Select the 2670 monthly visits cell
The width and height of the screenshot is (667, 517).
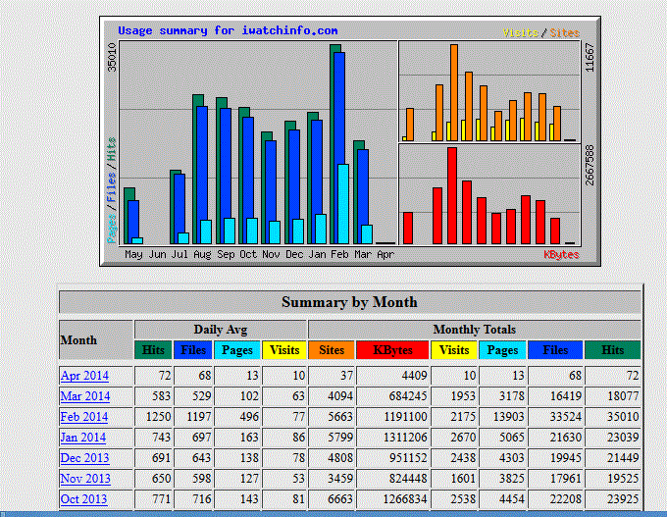tap(454, 438)
